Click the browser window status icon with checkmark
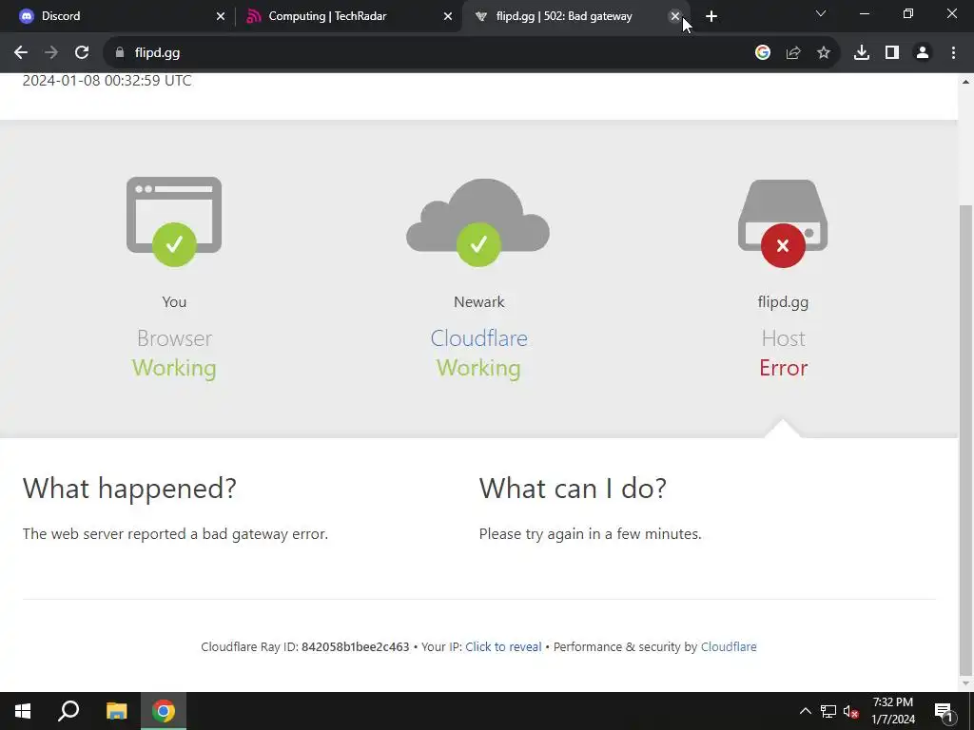 (174, 221)
